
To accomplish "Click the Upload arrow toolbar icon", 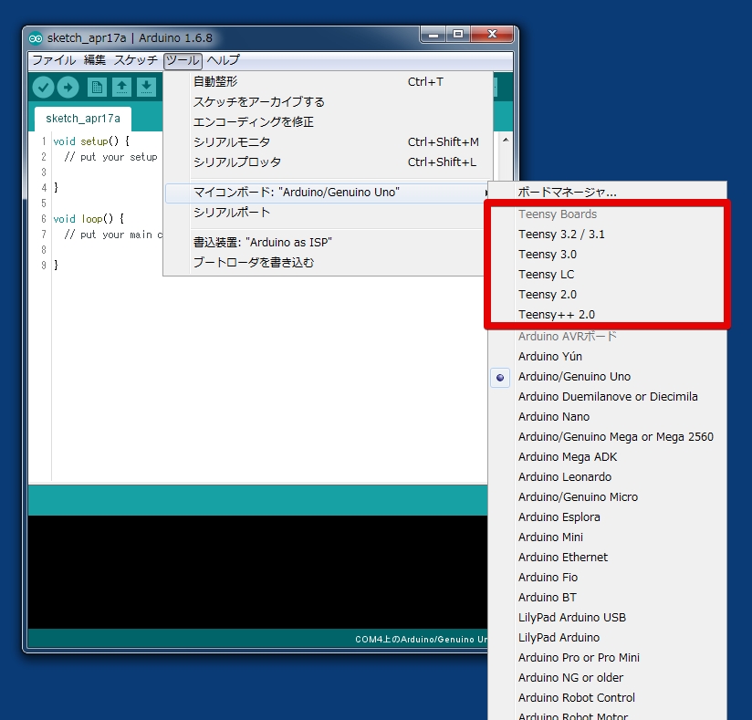I will click(68, 88).
